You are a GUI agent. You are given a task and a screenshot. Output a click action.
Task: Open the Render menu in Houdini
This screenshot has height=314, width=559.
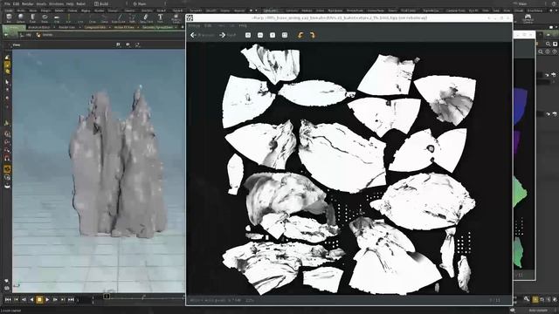pyautogui.click(x=27, y=3)
